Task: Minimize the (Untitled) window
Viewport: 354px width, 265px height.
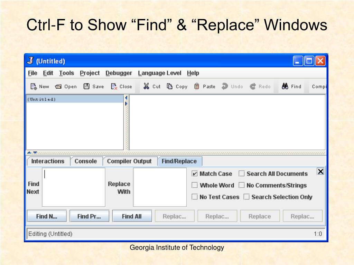Action: (298, 61)
